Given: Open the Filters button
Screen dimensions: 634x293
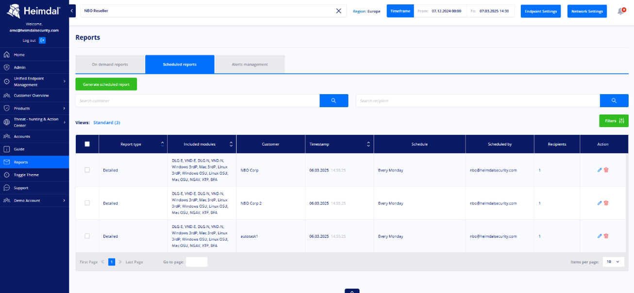Looking at the screenshot, I should click(x=614, y=121).
